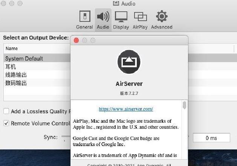This screenshot has width=237, height=166.
Task: Click the About window scrollbar thumb
Action: 184,105
